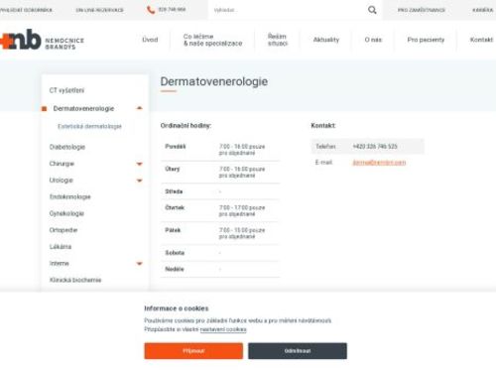Viewport: 496px width, 372px height.
Task: Select Ortopedie in sidebar
Action: pos(63,230)
